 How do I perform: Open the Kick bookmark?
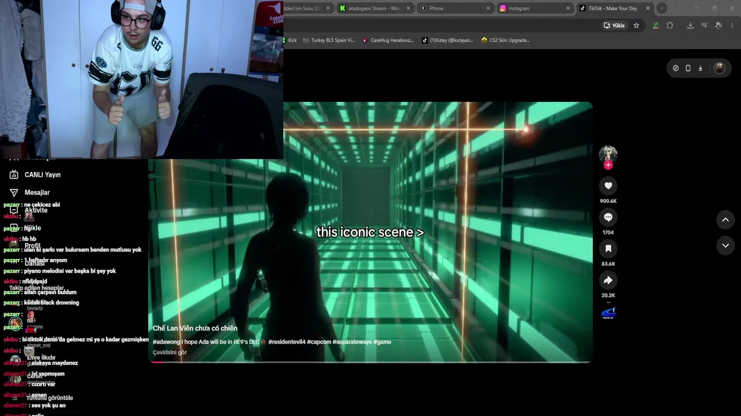coord(290,40)
